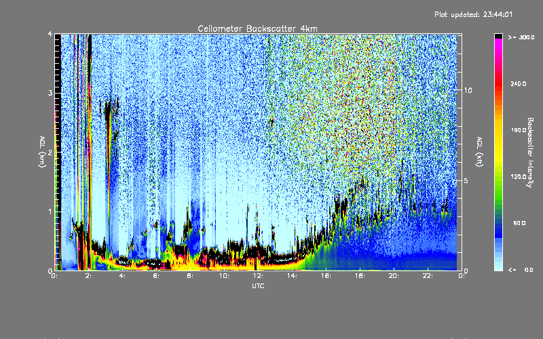Click the 5 tick on the kft axis
This screenshot has height=339, width=543.
[x=466, y=180]
